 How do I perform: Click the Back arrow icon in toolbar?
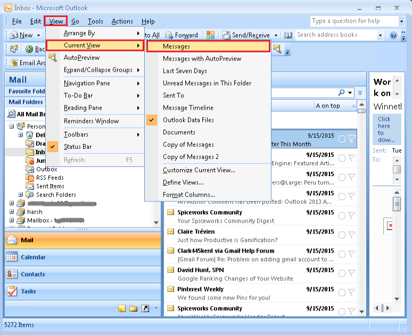point(29,49)
